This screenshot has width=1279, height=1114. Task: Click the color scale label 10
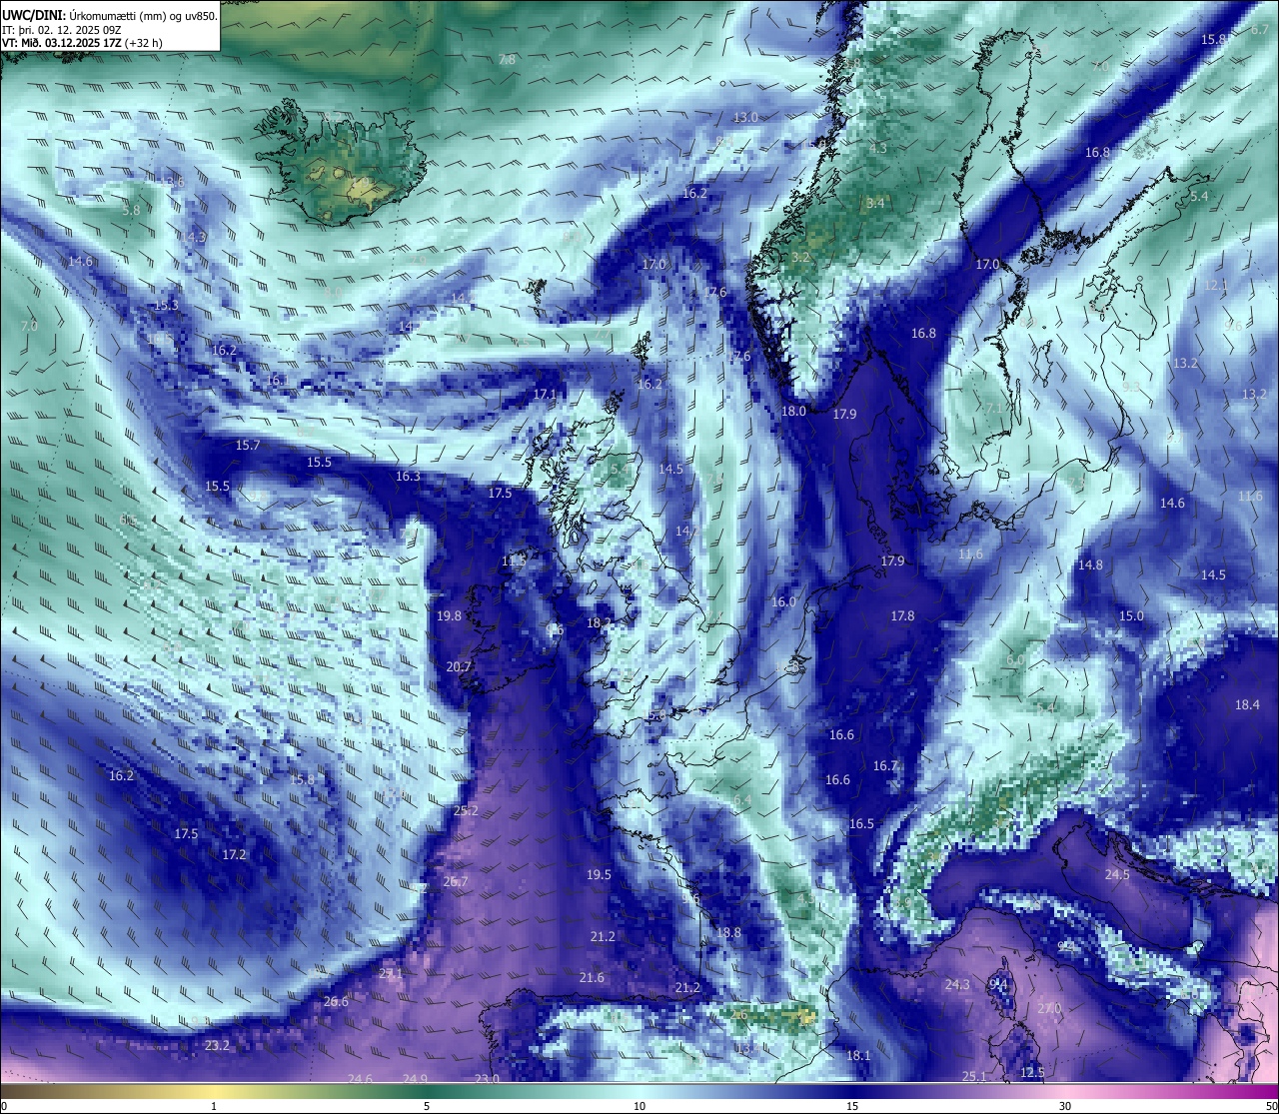pyautogui.click(x=639, y=1105)
